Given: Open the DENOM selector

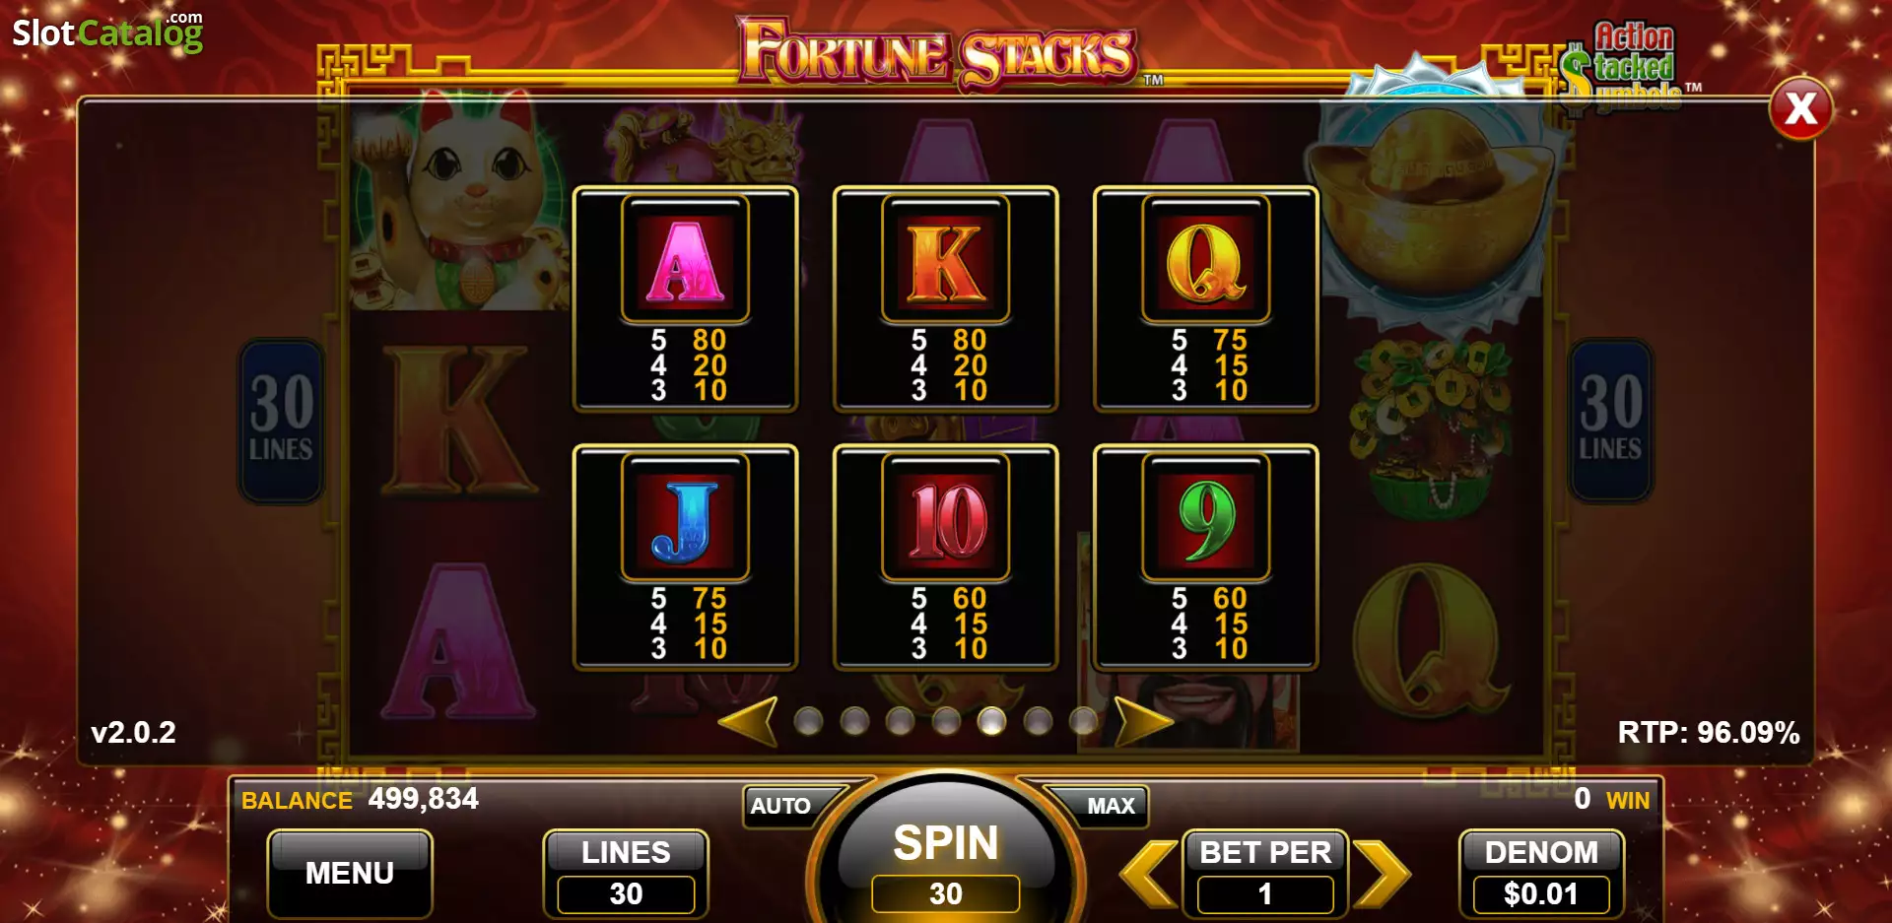Looking at the screenshot, I should [x=1541, y=874].
